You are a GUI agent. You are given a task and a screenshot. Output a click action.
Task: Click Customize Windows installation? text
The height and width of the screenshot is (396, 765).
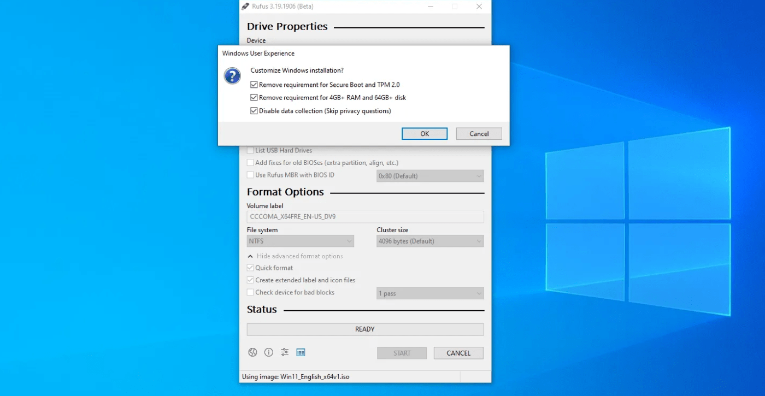(x=297, y=70)
